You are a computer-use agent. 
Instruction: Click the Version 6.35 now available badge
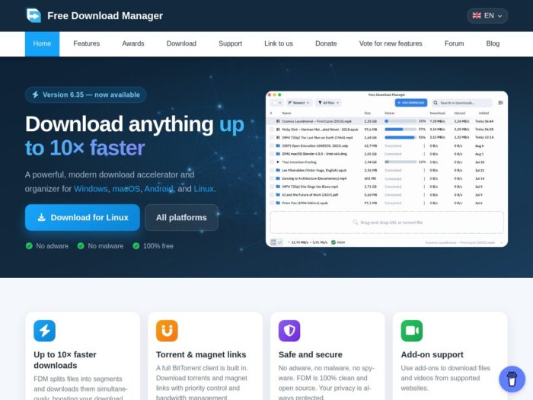pyautogui.click(x=85, y=94)
